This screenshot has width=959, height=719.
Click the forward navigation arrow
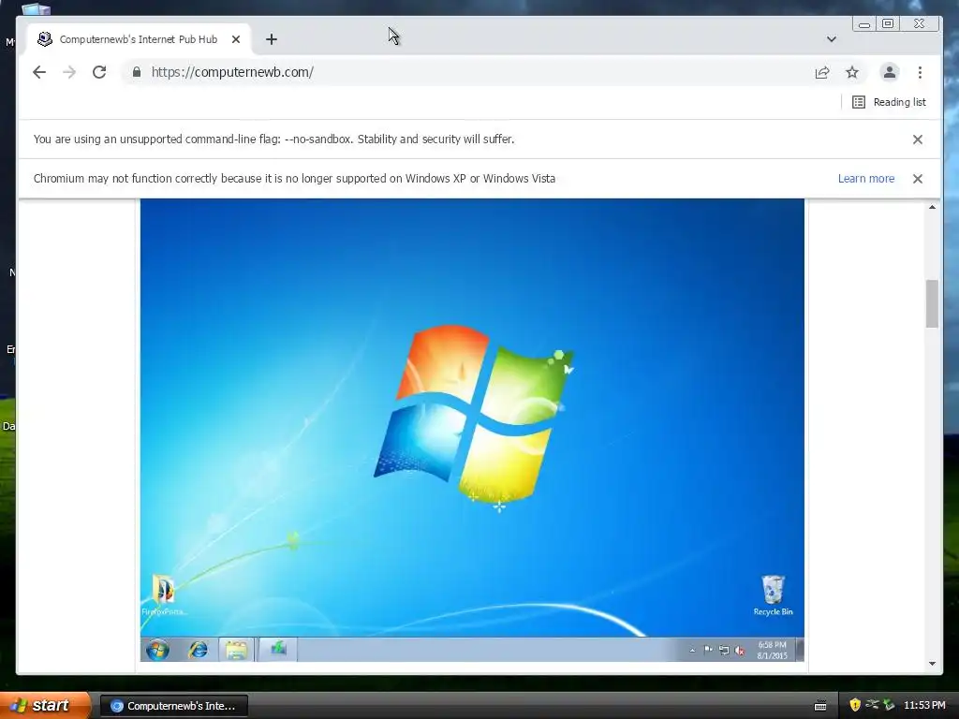point(69,72)
